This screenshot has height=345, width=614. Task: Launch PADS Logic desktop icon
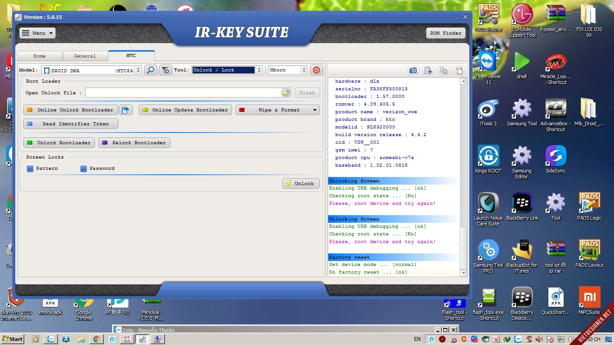589,207
